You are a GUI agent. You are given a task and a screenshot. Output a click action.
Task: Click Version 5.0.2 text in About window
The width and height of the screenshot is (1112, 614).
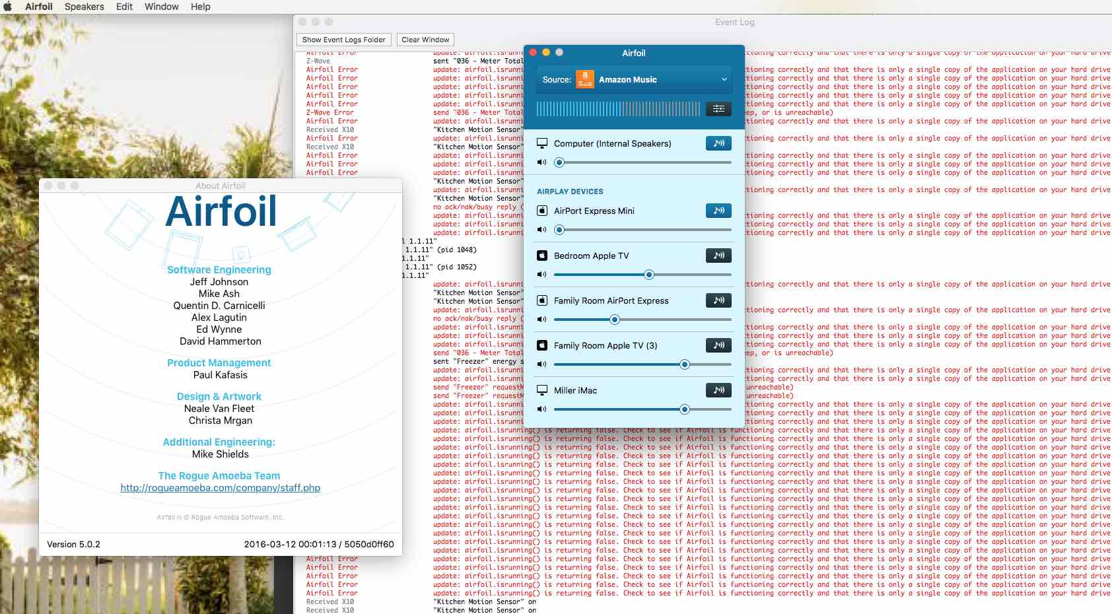pos(73,545)
